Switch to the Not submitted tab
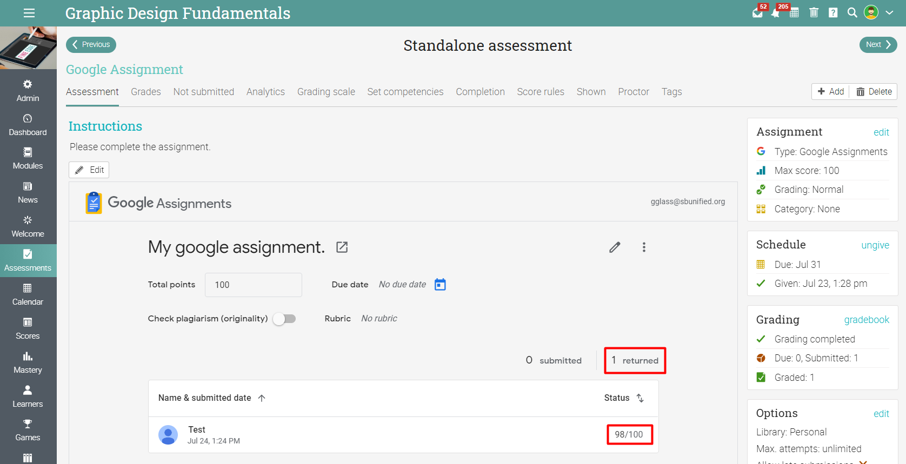This screenshot has height=464, width=906. pyautogui.click(x=204, y=92)
